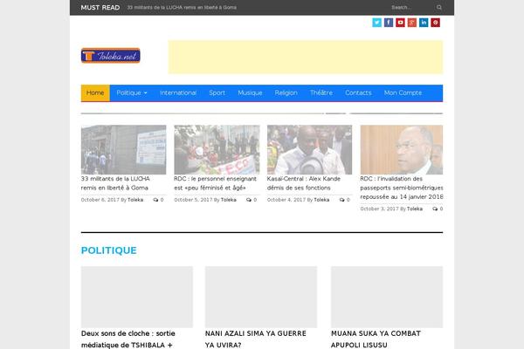Open 'l'invalidation des passeports' article title
Viewport: 524px width, 349px height.
pos(402,188)
